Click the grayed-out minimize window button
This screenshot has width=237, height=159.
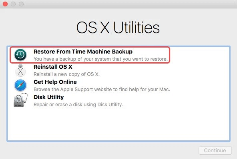[x=13, y=4]
